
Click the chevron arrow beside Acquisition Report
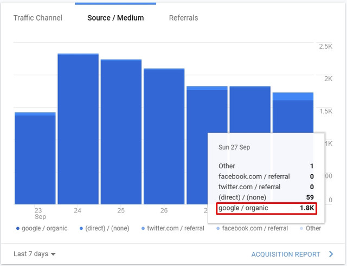point(331,254)
